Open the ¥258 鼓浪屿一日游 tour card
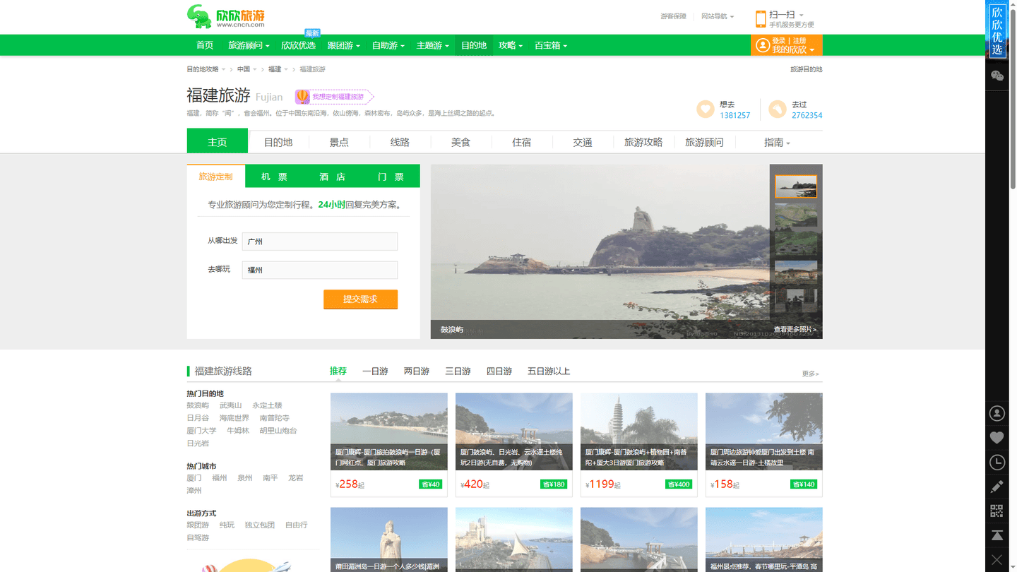The height and width of the screenshot is (572, 1017). coord(389,445)
